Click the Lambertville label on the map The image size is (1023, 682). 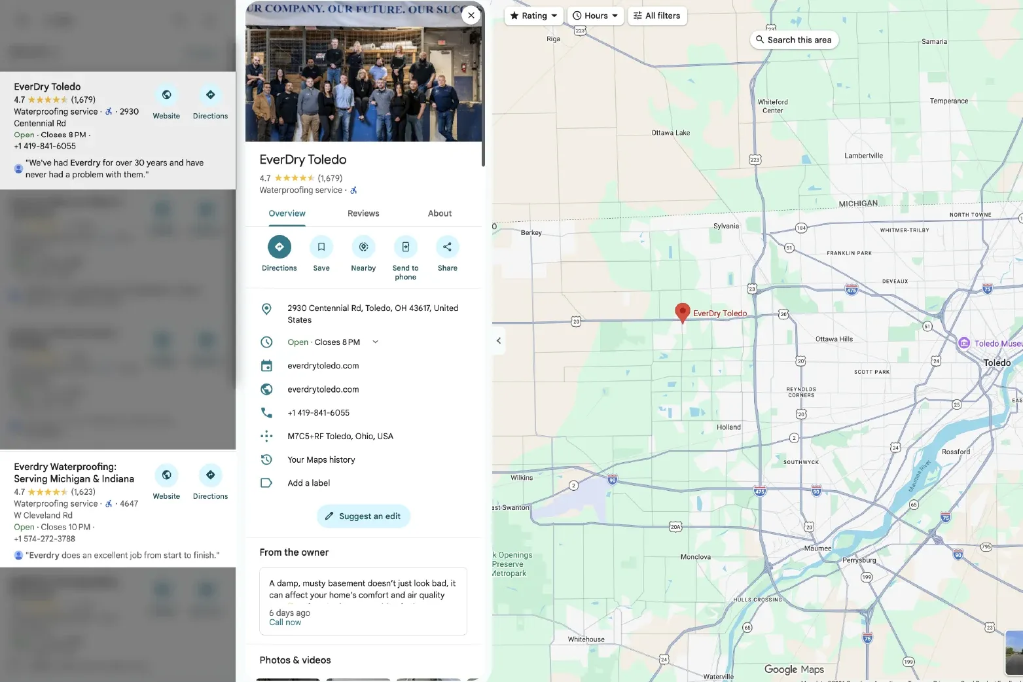click(x=863, y=156)
